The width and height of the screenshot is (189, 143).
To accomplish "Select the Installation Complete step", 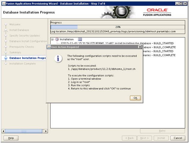I will 23,64.
